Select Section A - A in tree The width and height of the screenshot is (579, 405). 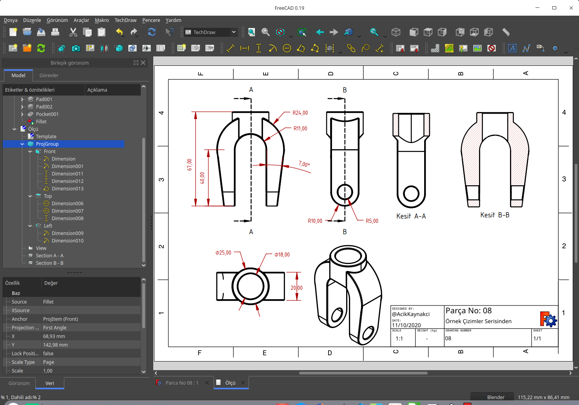pyautogui.click(x=49, y=256)
